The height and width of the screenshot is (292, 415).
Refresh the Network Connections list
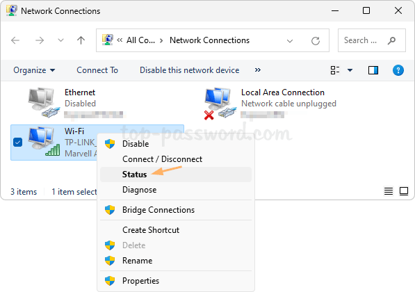tap(316, 41)
